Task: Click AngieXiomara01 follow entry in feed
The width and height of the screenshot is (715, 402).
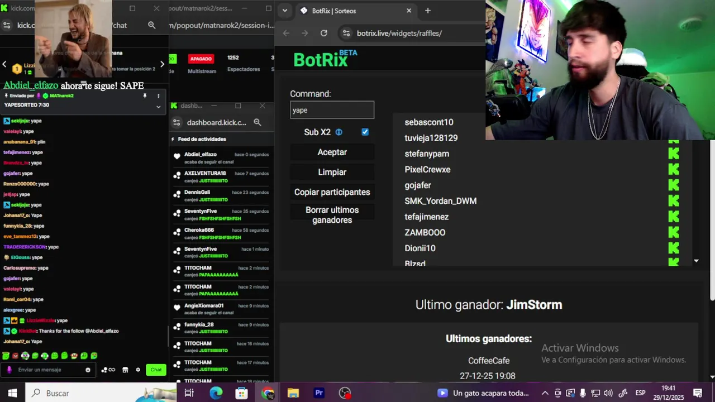Action: [x=221, y=309]
